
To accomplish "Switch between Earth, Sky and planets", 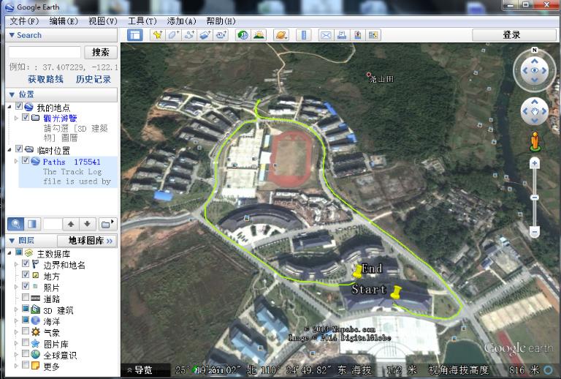I will (281, 35).
